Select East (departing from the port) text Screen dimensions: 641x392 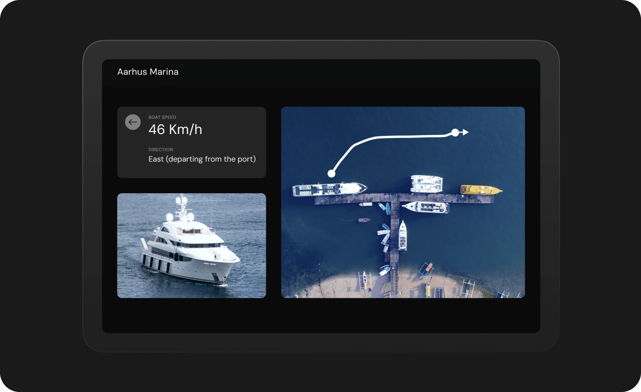[202, 159]
